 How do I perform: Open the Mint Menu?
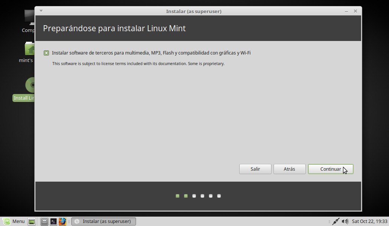(14, 221)
